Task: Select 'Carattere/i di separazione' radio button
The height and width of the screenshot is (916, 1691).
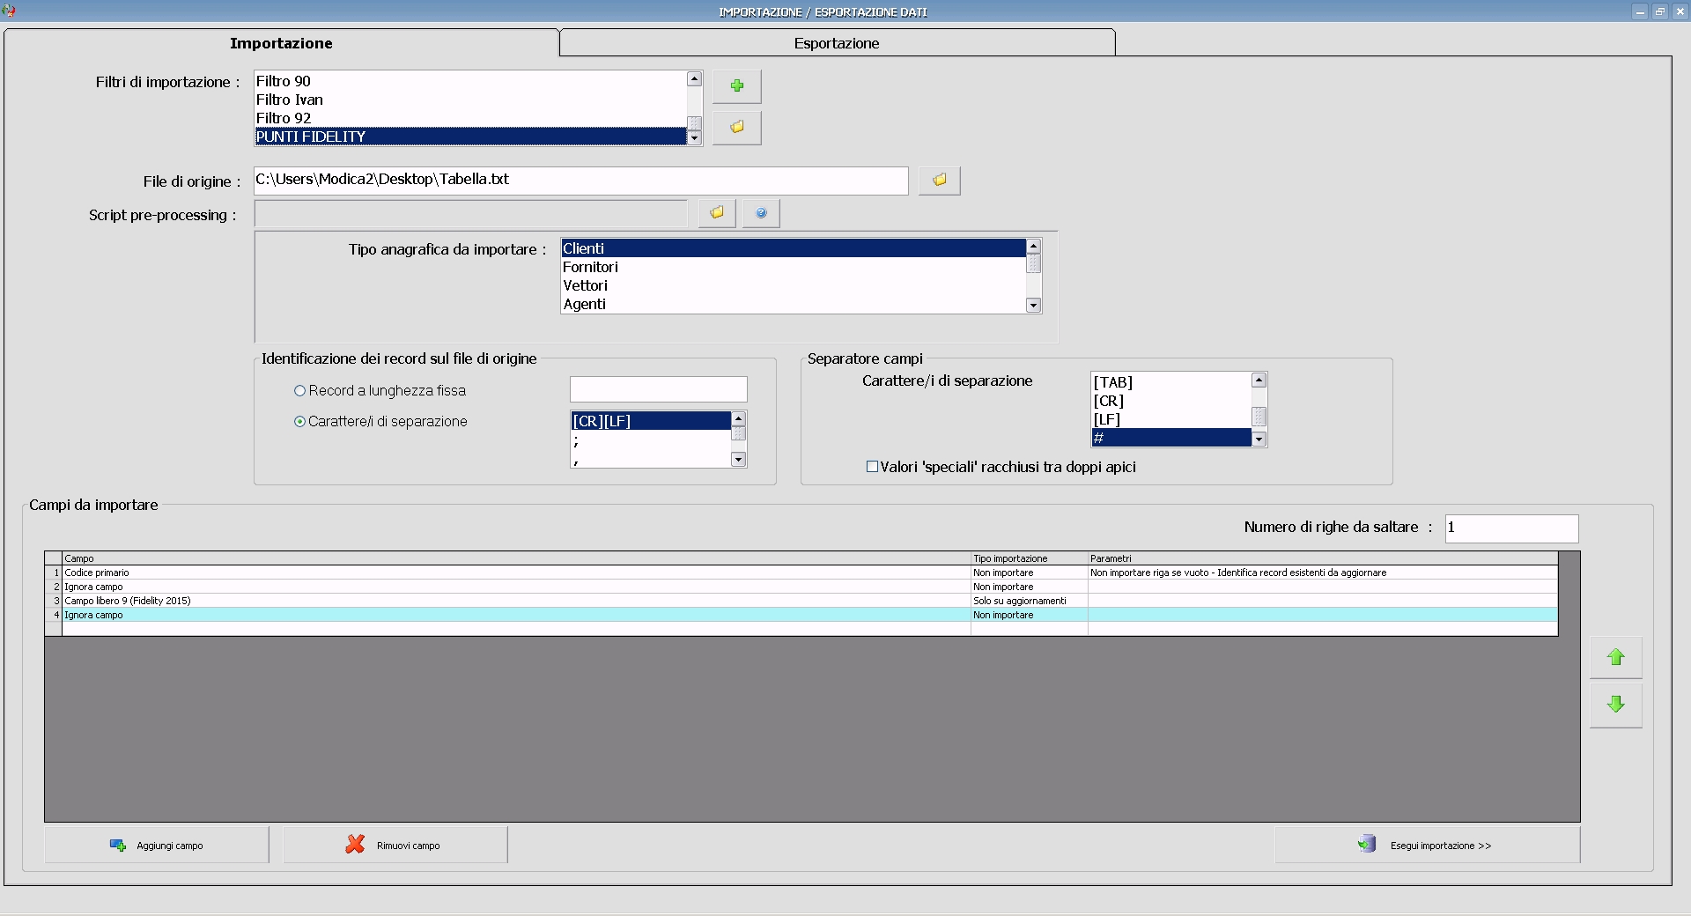Action: (299, 422)
